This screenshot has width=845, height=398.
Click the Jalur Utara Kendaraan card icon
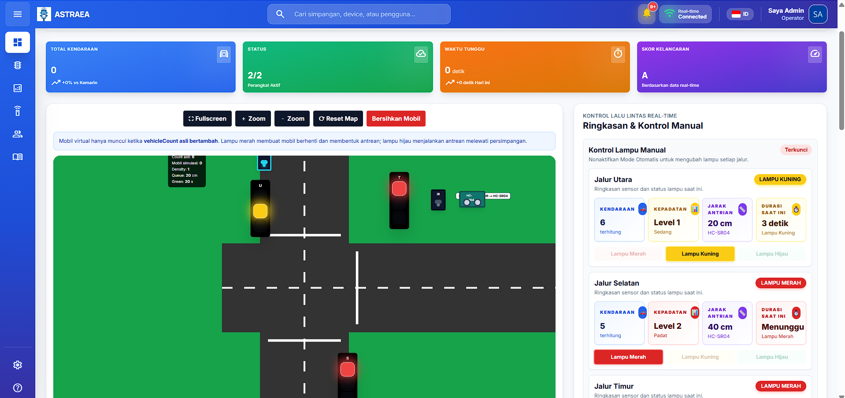(x=642, y=209)
